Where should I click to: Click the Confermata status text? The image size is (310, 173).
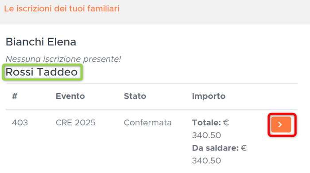point(147,123)
